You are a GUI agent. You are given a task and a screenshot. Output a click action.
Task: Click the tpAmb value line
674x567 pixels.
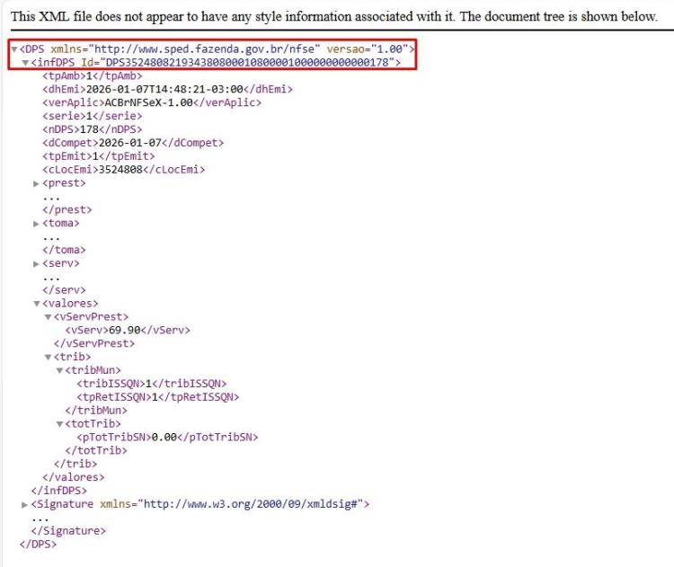(93, 76)
